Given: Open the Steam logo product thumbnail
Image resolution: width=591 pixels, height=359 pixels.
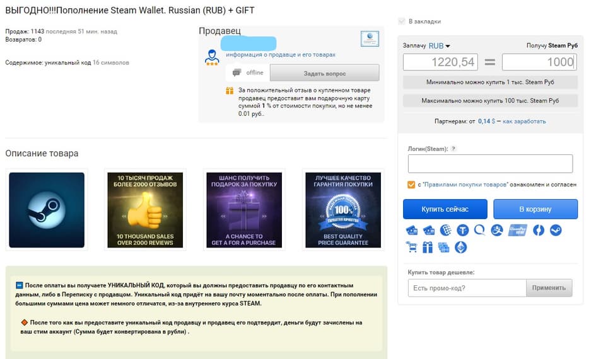Looking at the screenshot, I should [x=47, y=210].
